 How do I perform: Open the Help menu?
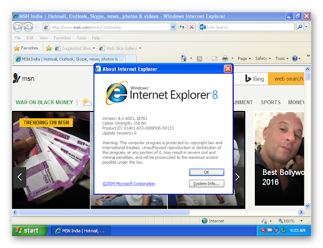[96, 38]
